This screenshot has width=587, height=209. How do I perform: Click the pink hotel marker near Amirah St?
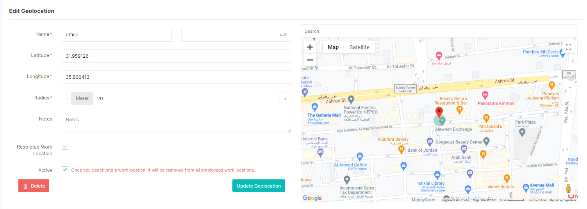(439, 55)
